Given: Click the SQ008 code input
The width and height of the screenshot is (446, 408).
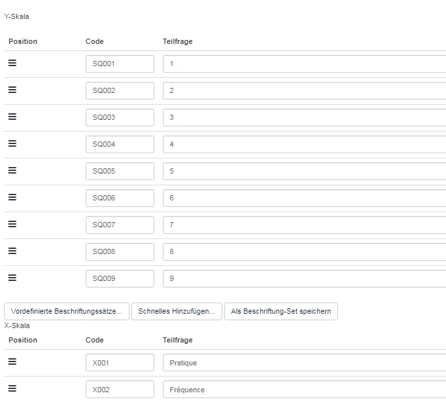Looking at the screenshot, I should pos(120,251).
